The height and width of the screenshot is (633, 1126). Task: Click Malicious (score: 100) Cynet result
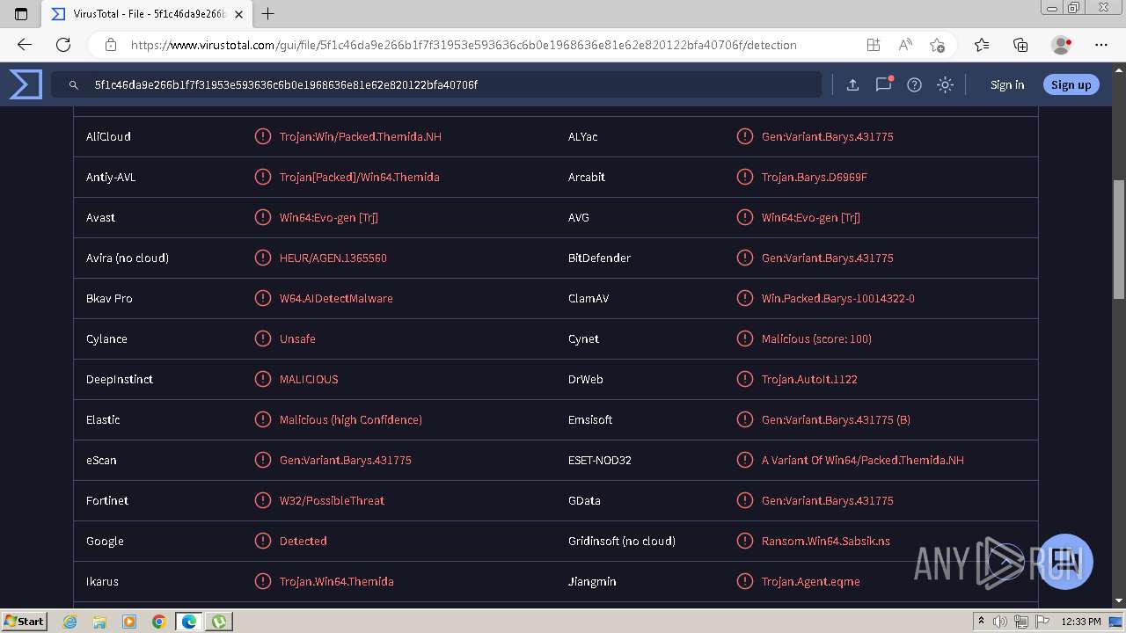click(817, 338)
